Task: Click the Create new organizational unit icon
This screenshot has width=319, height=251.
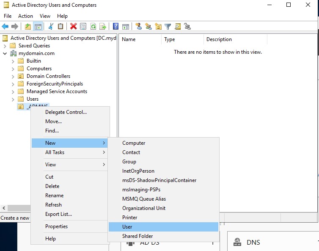Action: [158, 27]
